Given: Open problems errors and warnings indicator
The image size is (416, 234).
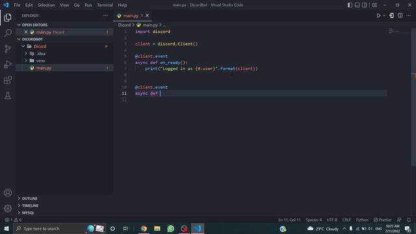Looking at the screenshot, I should coord(13,220).
